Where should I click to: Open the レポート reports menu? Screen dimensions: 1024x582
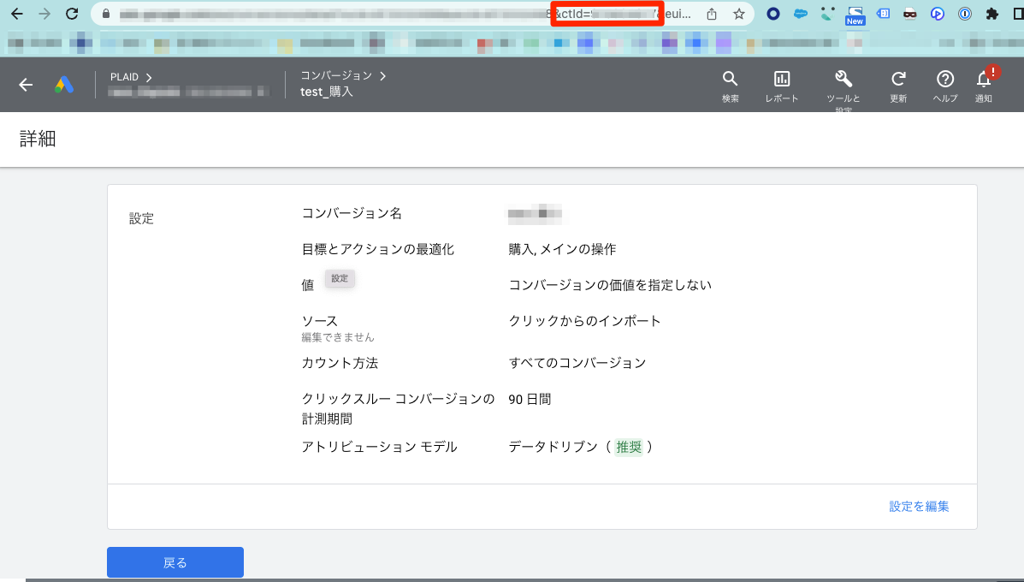tap(782, 87)
